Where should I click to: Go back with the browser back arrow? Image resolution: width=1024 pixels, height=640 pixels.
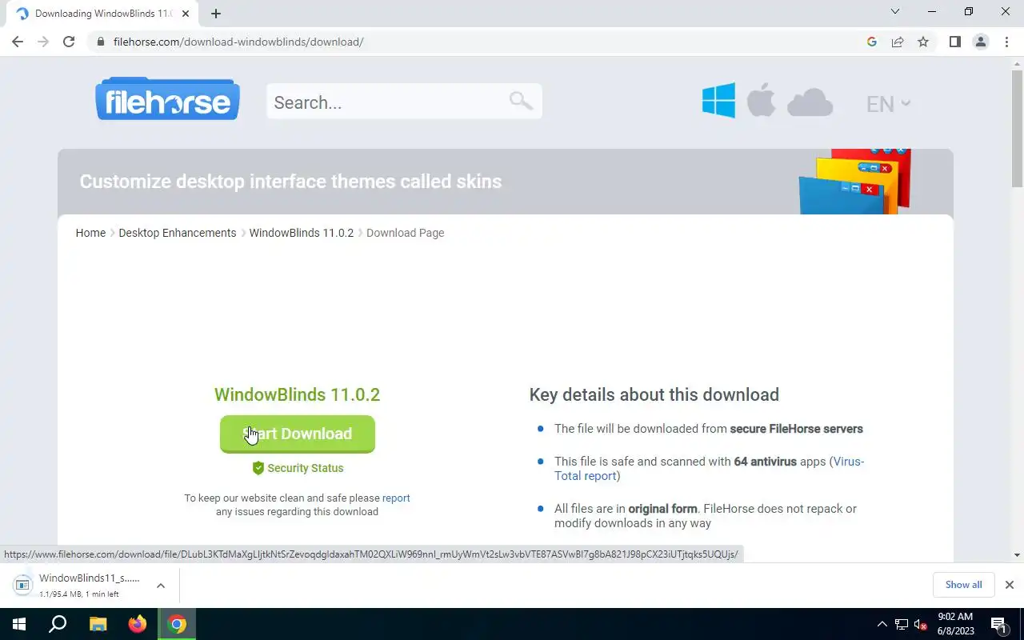tap(18, 42)
